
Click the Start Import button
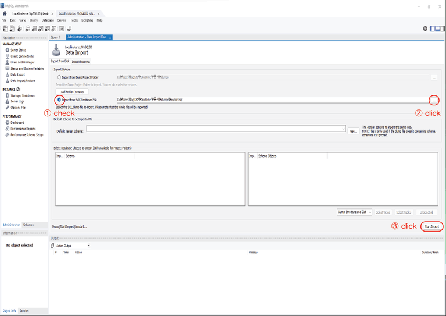click(x=432, y=226)
